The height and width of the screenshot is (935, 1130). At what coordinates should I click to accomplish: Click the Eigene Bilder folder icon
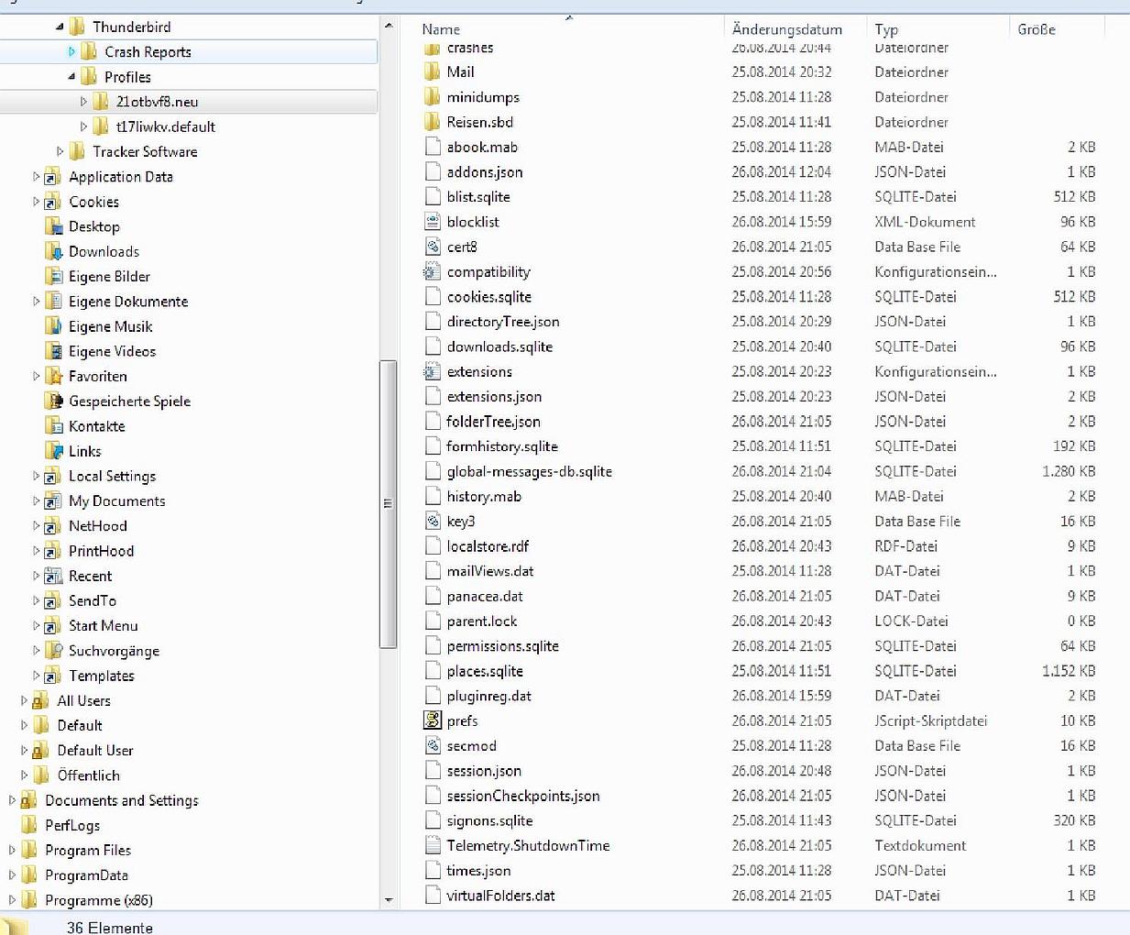[53, 276]
